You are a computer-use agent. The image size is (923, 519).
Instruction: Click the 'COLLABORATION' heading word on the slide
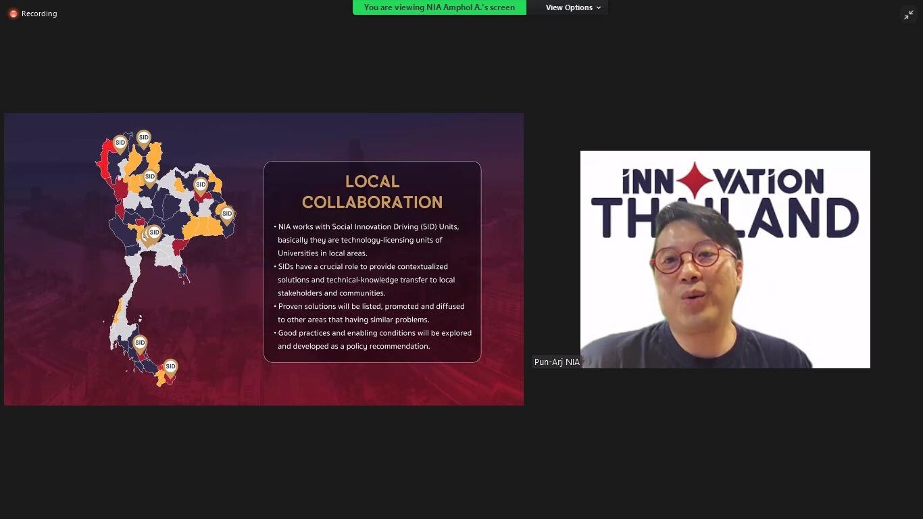pyautogui.click(x=372, y=202)
